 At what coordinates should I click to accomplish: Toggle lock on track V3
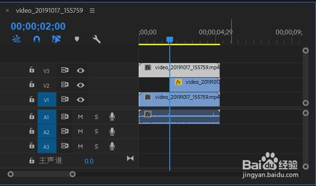(x=32, y=70)
